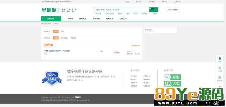226x107 pixels.
Task: Open the ¥12 task title link
Action: (x=57, y=51)
